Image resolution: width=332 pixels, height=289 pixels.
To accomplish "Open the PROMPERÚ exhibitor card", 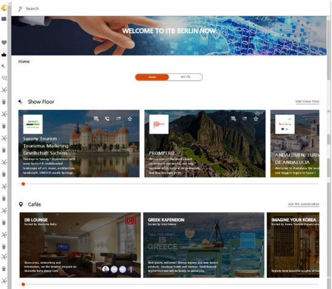I will point(205,143).
